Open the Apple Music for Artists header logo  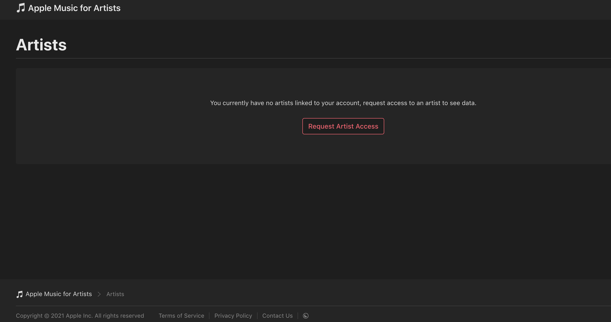(68, 8)
